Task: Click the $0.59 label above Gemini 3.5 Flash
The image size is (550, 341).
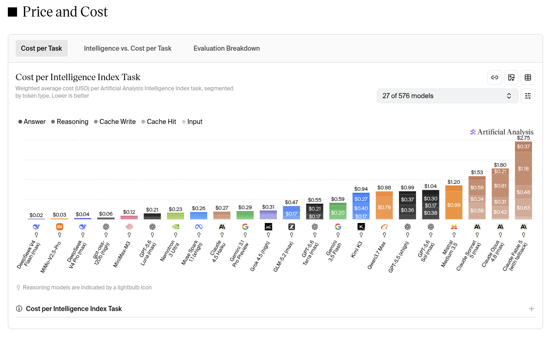Action: (338, 199)
